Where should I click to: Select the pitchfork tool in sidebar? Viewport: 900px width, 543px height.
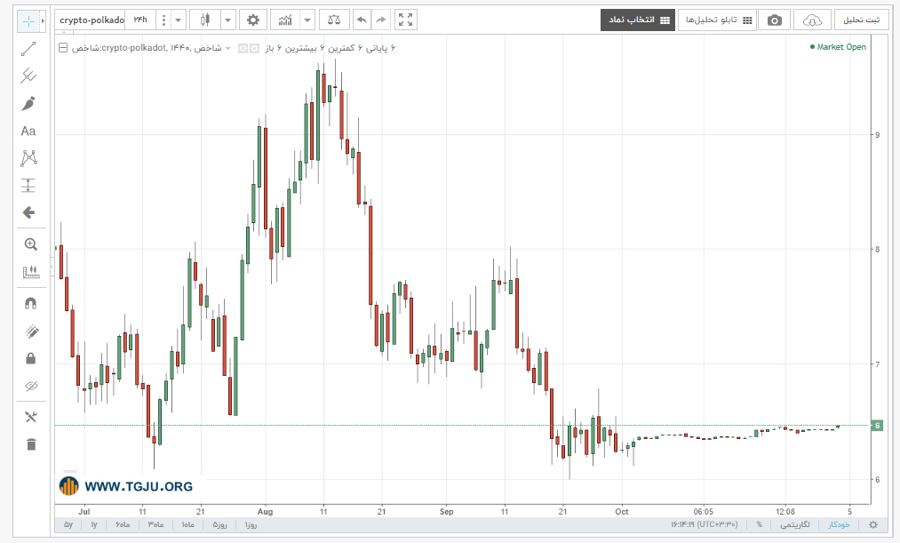tap(28, 76)
